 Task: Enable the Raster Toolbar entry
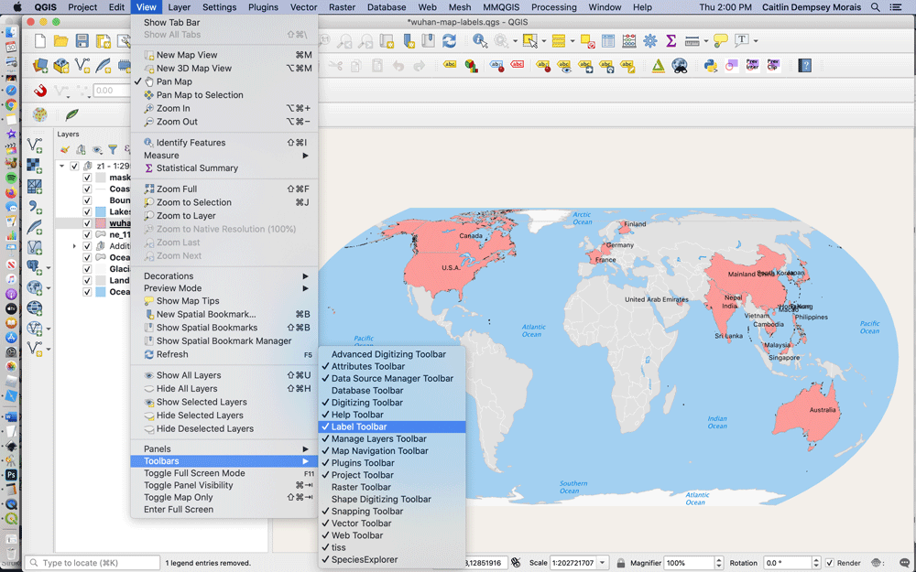click(x=392, y=487)
